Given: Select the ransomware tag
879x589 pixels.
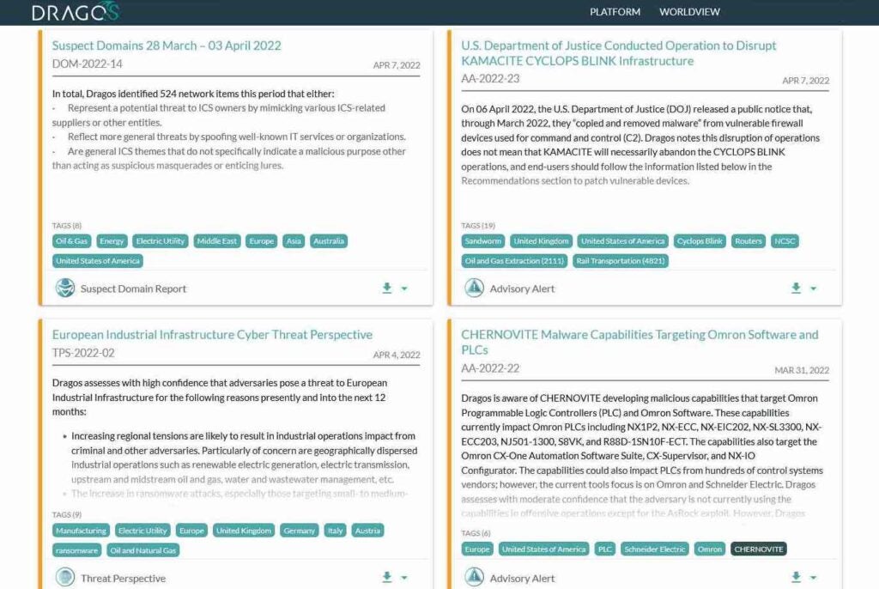Looking at the screenshot, I should (76, 550).
